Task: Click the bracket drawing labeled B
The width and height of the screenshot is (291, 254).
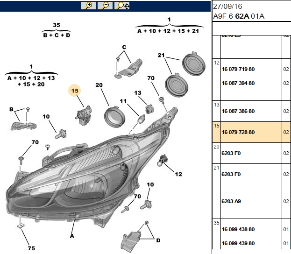Action: [x=23, y=126]
